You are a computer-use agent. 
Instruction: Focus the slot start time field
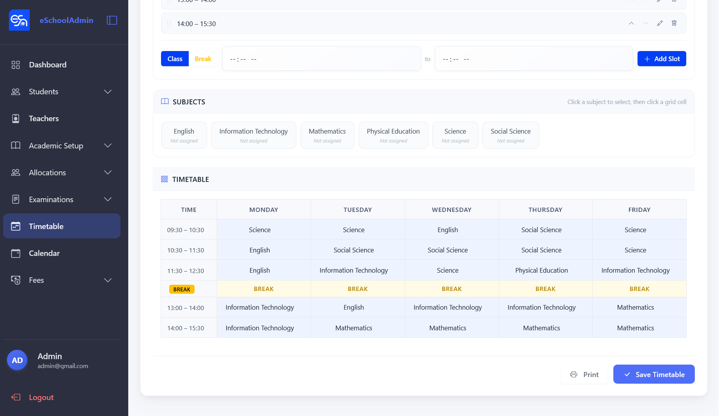[322, 59]
